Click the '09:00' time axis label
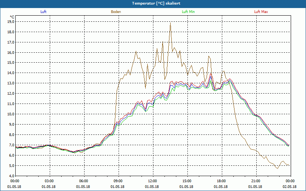Viewport: 306px width, 191px height. click(119, 181)
